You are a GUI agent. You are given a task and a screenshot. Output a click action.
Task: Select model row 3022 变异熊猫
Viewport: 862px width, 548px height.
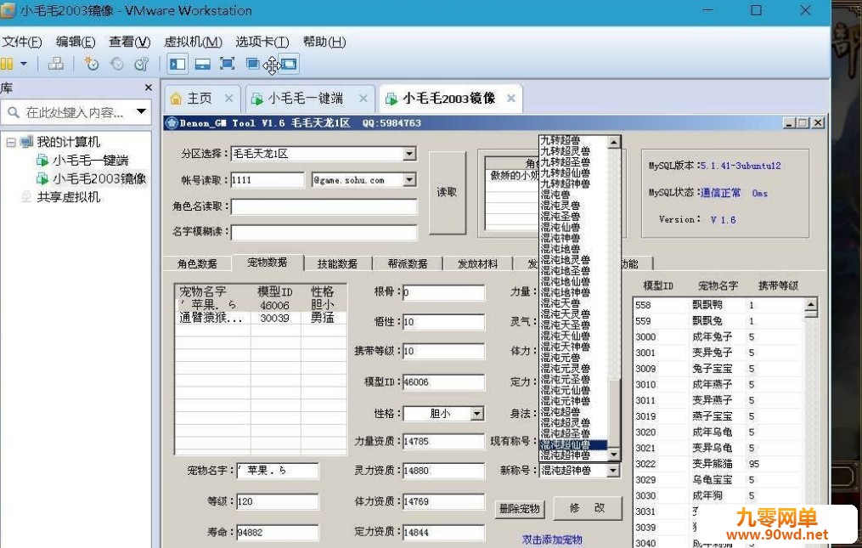point(718,464)
